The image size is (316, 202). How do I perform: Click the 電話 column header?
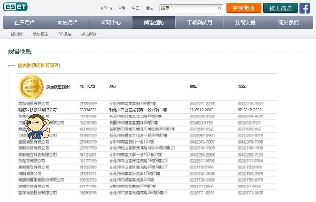tap(193, 86)
